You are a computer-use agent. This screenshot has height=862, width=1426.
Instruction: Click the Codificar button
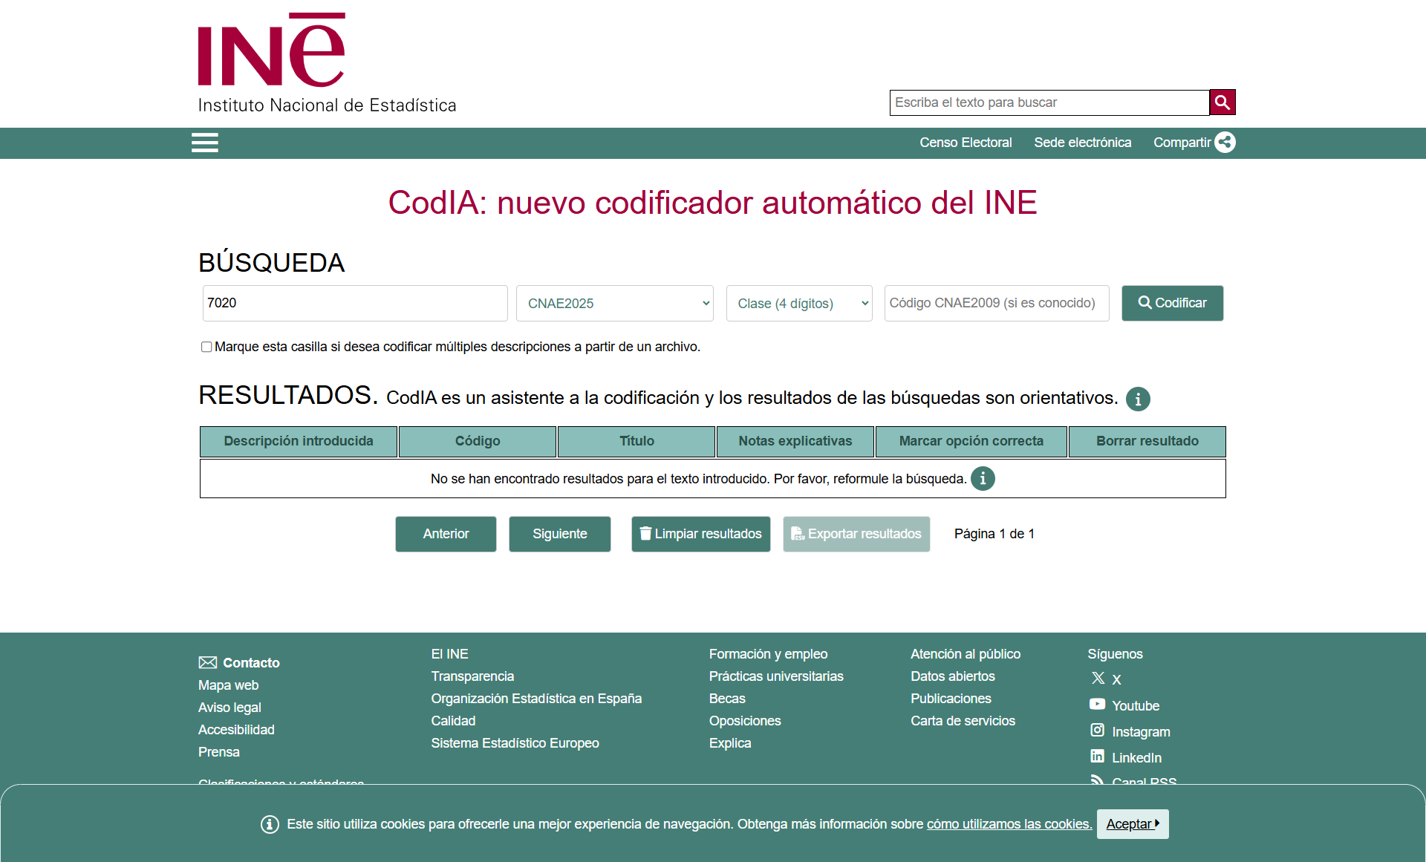click(x=1173, y=303)
